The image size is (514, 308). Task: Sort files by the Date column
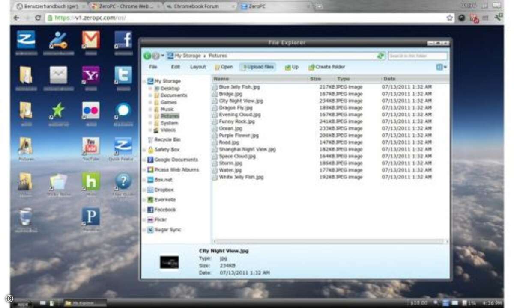coord(415,79)
